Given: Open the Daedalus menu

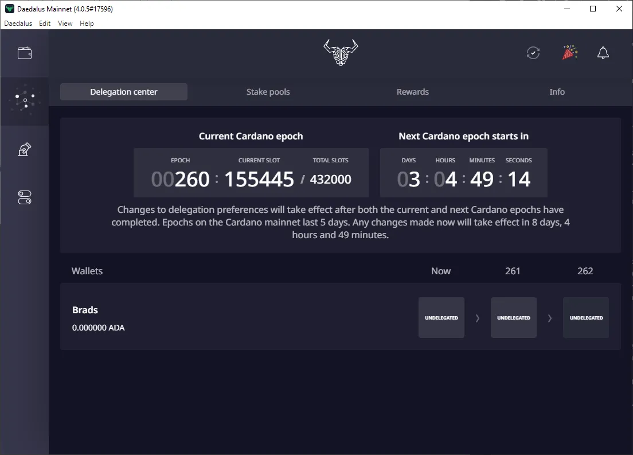Looking at the screenshot, I should [x=18, y=24].
